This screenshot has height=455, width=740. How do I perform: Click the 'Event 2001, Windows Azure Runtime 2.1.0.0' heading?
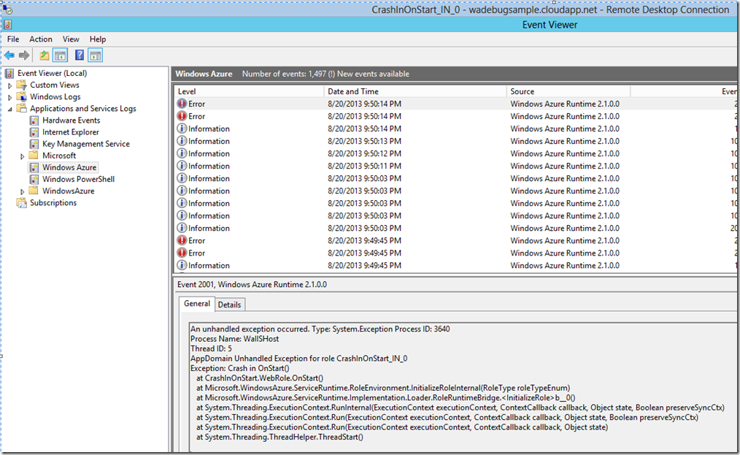(x=252, y=284)
